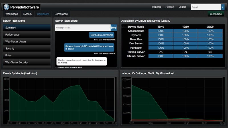
Task: Click the Events chart peak near 19:40
Action: pos(80,85)
